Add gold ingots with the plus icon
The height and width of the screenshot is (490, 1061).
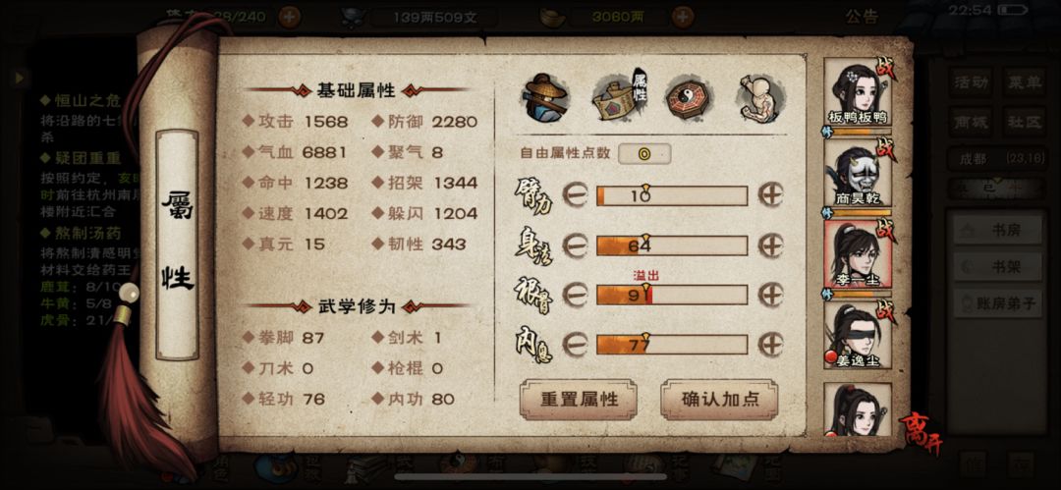[x=683, y=17]
